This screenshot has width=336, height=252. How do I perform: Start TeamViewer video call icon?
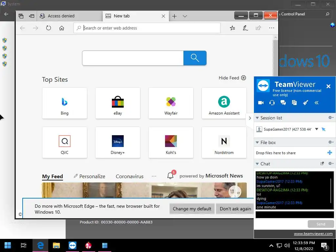point(261,103)
